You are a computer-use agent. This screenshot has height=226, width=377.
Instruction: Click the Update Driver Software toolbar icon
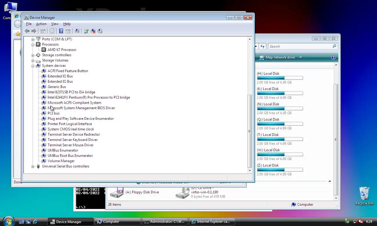(86, 31)
